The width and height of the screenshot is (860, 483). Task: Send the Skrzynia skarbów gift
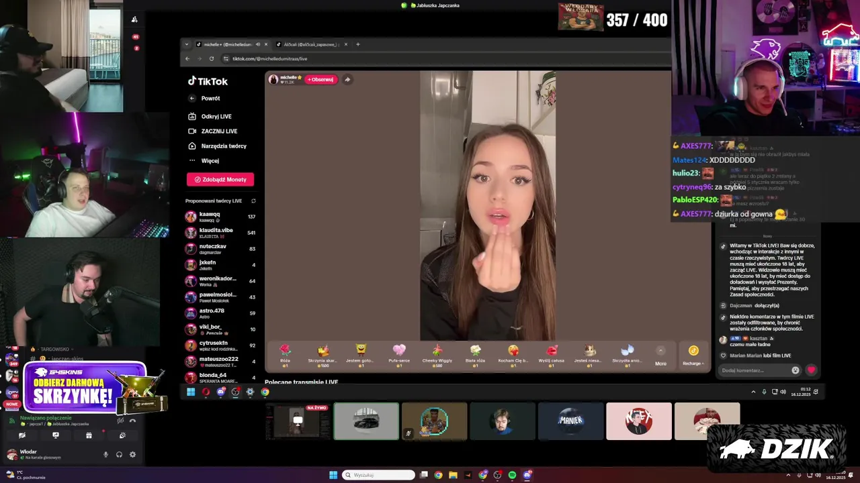pyautogui.click(x=323, y=355)
